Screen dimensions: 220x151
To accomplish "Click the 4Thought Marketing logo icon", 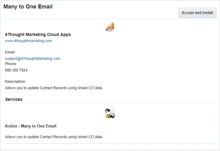I will tap(110, 27).
